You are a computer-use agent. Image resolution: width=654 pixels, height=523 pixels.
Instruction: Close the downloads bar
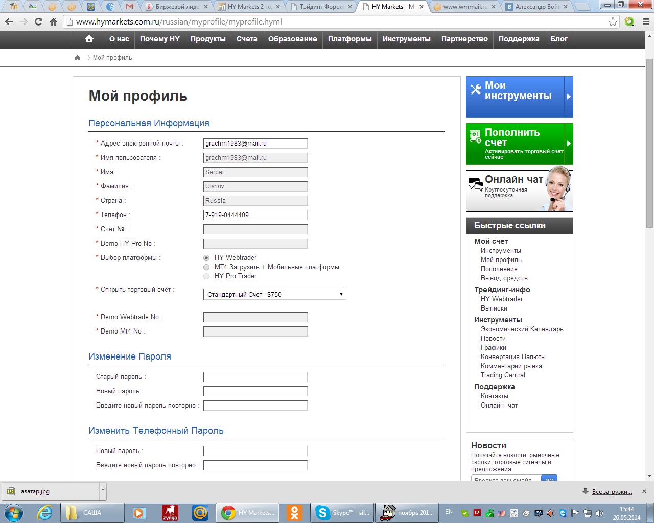click(x=644, y=491)
